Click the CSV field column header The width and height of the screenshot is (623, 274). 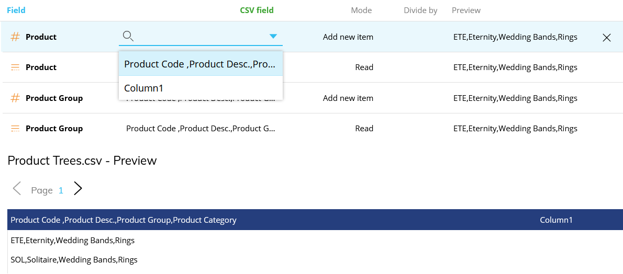pyautogui.click(x=257, y=10)
